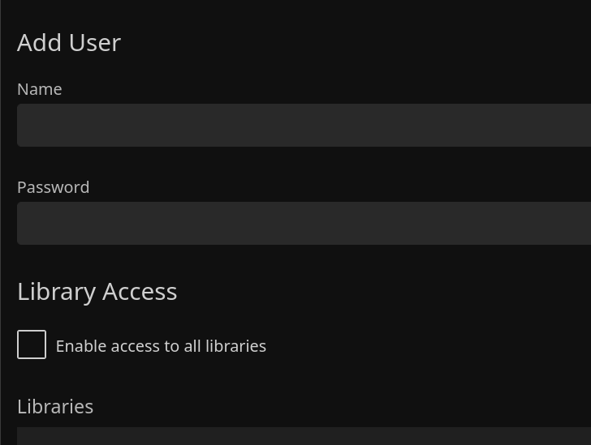The height and width of the screenshot is (445, 591).
Task: Enable access to all libraries checkbox
Action: (32, 344)
